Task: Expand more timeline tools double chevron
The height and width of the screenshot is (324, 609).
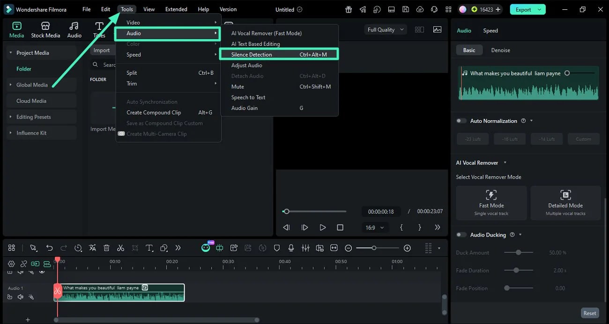Action: pyautogui.click(x=178, y=248)
